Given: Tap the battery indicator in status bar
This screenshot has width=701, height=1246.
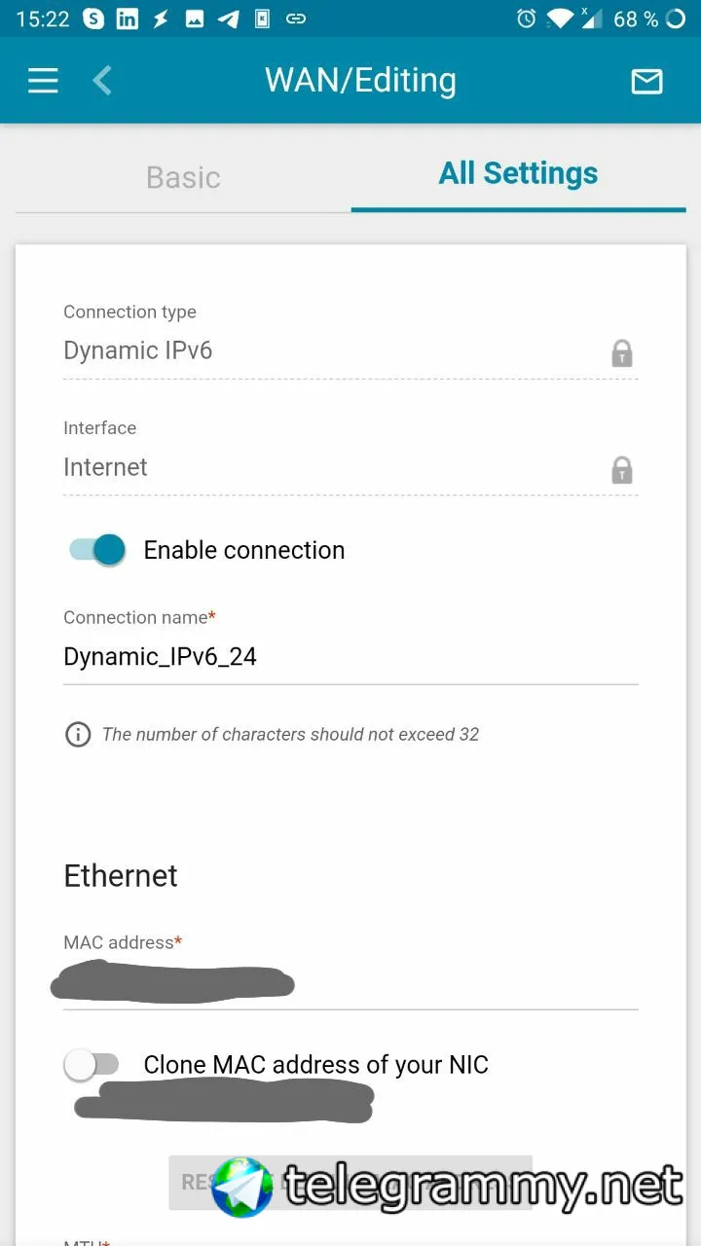Looking at the screenshot, I should pos(675,18).
